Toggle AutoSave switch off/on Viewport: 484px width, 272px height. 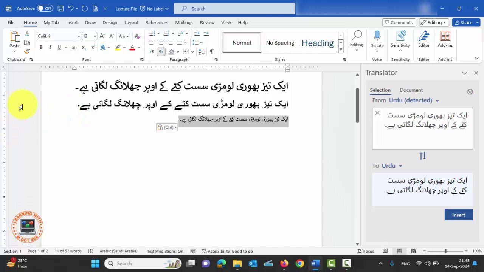point(45,8)
